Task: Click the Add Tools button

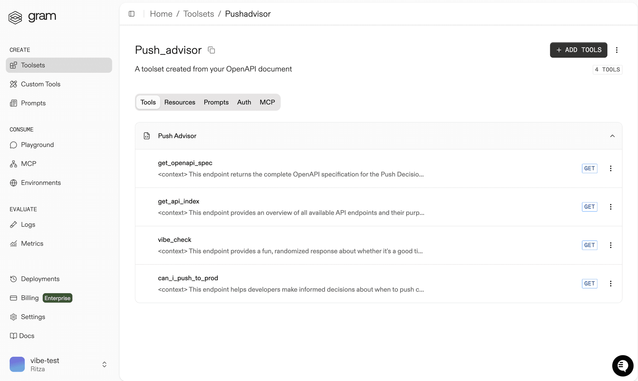Action: tap(578, 50)
